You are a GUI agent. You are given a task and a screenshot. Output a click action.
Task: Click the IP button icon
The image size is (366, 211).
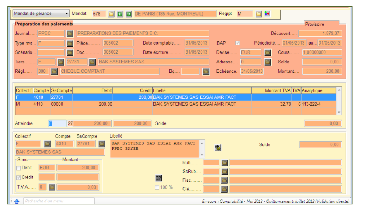[159, 178]
